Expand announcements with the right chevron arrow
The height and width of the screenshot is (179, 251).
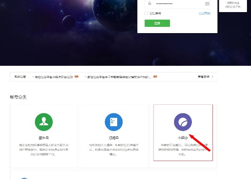point(213,77)
